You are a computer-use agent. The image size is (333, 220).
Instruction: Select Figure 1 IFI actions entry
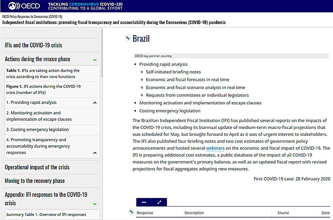[43, 89]
